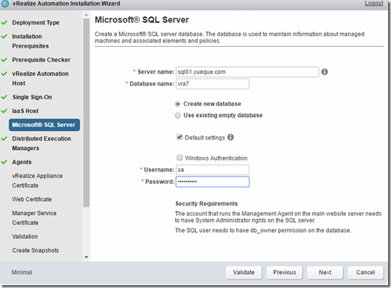Click the IaaS Host green checkmark
The height and width of the screenshot is (288, 391).
[4, 111]
